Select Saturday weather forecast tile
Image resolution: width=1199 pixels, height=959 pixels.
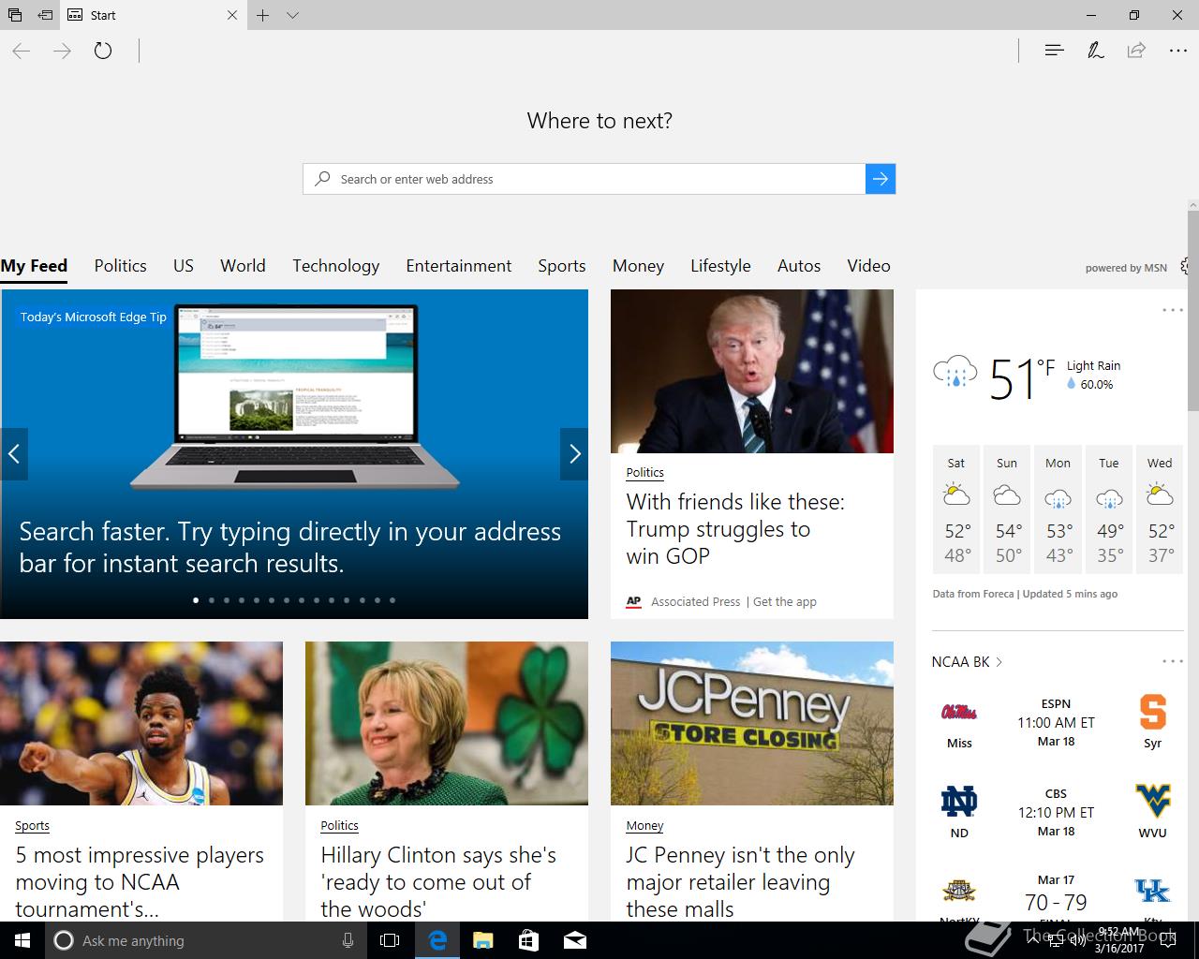pos(956,509)
